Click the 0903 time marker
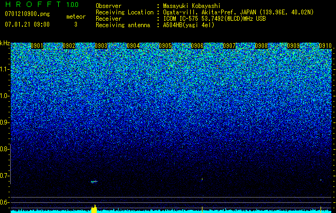Screen dimensions: 336x213 pyautogui.click(x=101, y=46)
